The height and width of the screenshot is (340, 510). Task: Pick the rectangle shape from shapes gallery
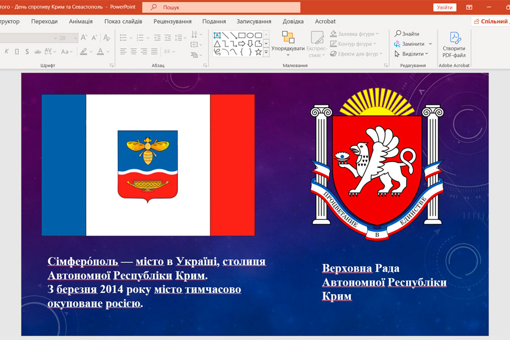click(241, 35)
